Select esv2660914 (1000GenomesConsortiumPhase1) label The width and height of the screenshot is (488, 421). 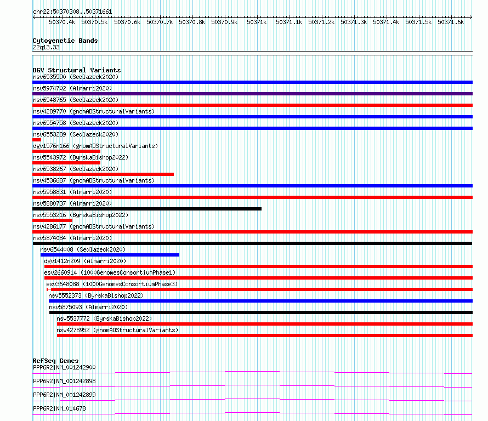pyautogui.click(x=110, y=272)
